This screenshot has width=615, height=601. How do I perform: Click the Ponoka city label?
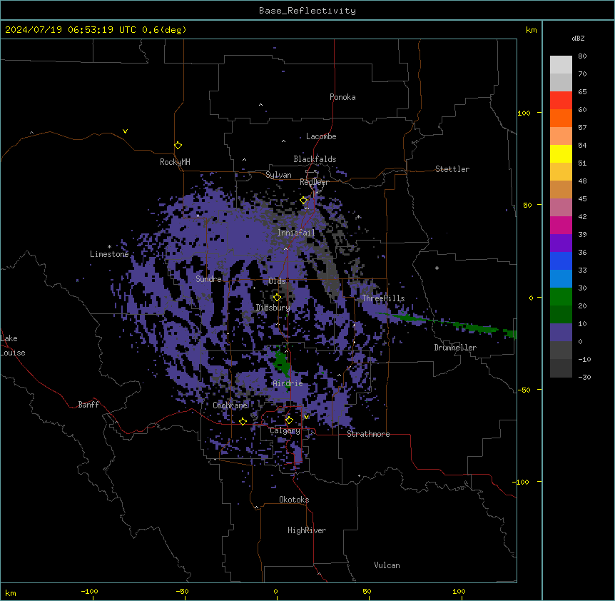pos(342,97)
